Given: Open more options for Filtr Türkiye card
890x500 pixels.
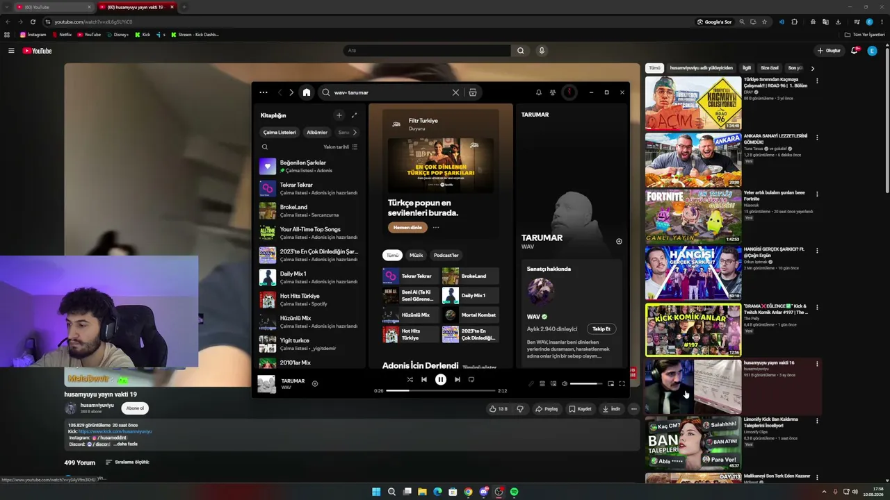Looking at the screenshot, I should pos(436,228).
